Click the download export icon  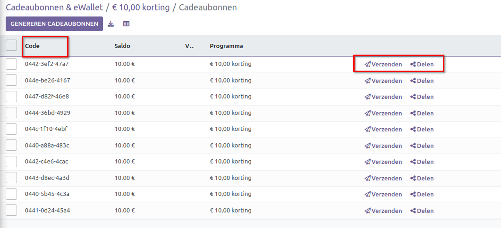[x=111, y=24]
